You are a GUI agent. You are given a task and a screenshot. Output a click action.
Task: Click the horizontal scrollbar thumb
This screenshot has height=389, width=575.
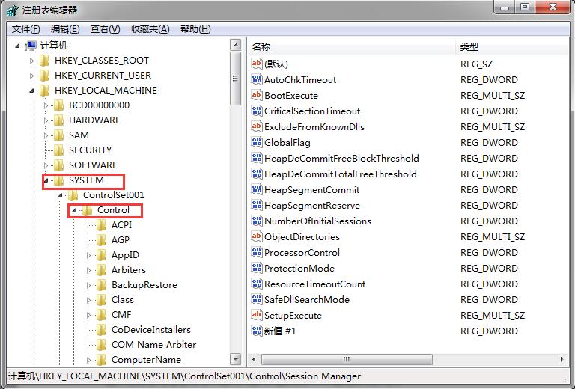347,359
